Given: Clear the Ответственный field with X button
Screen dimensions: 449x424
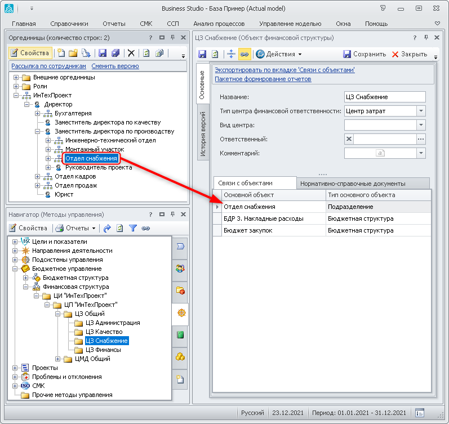Looking at the screenshot, I should tap(349, 139).
